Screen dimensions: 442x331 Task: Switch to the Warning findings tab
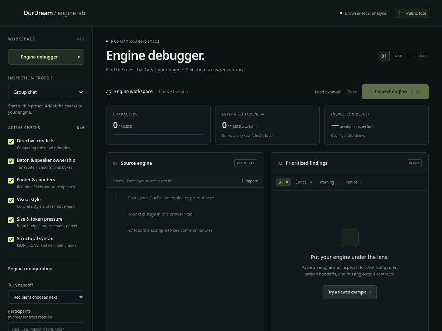[329, 182]
